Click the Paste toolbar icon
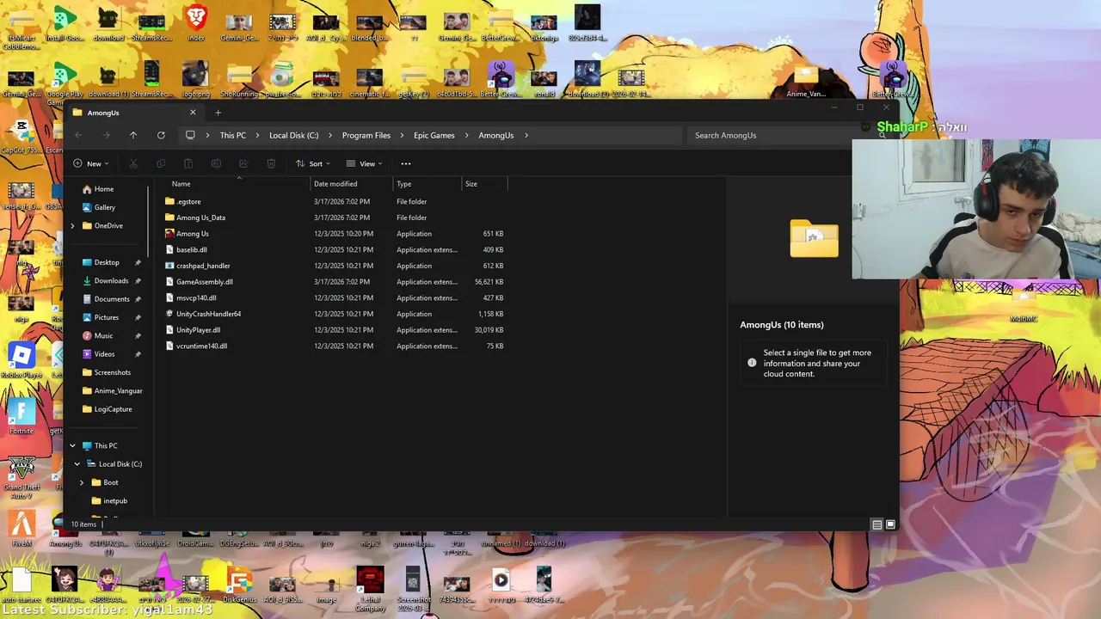The height and width of the screenshot is (619, 1101). tap(188, 163)
